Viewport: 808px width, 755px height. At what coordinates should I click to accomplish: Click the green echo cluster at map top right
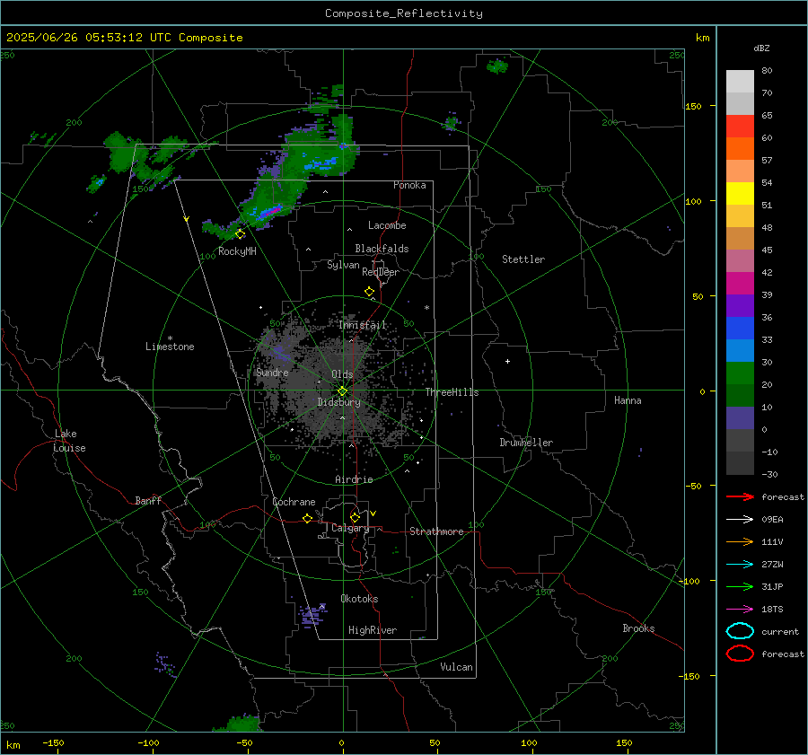click(x=497, y=66)
